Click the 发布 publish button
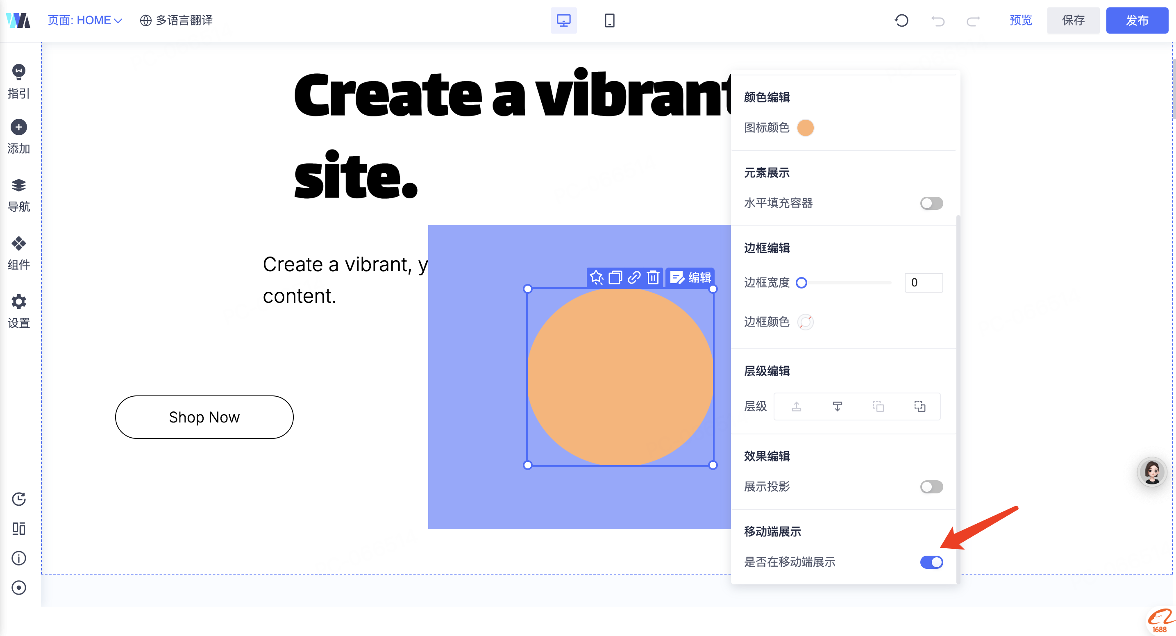The width and height of the screenshot is (1176, 636). [1136, 20]
